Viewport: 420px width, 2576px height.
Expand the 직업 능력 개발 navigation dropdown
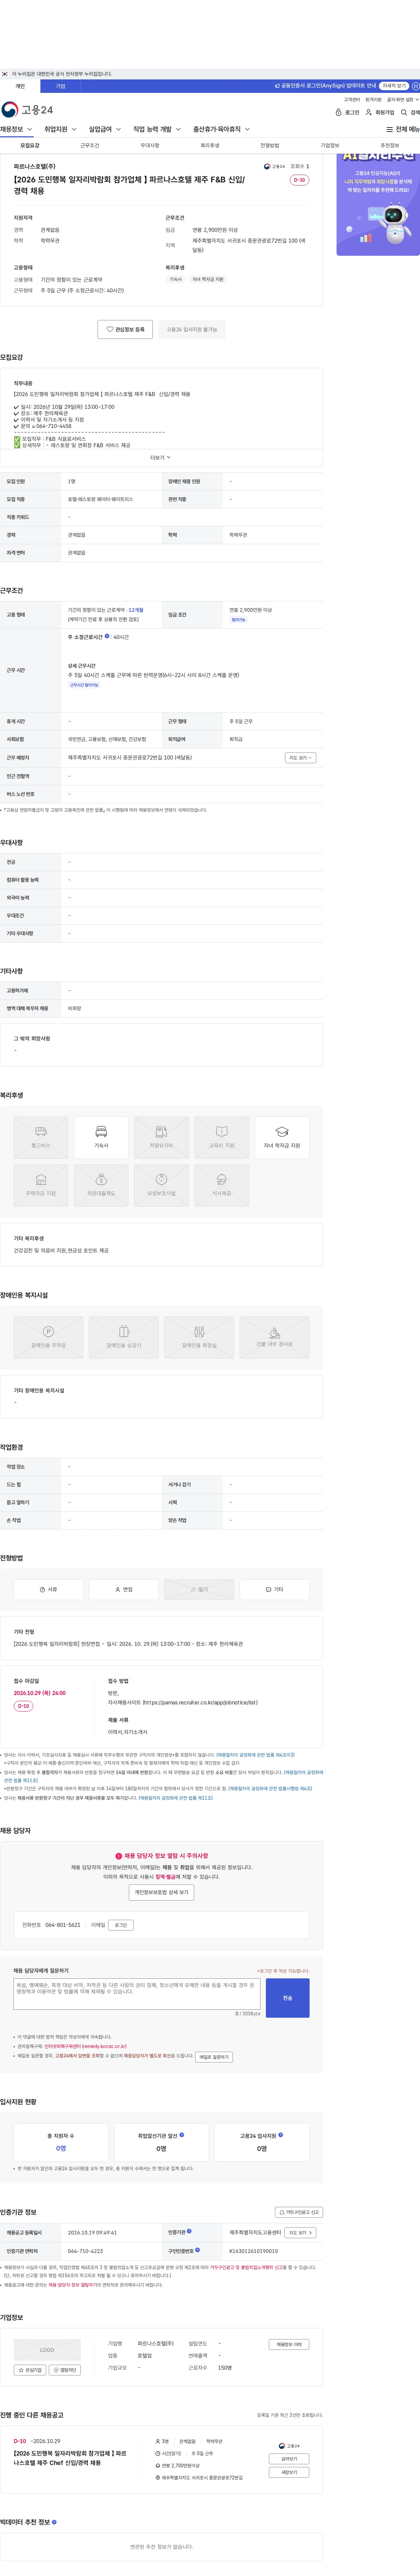(x=157, y=129)
